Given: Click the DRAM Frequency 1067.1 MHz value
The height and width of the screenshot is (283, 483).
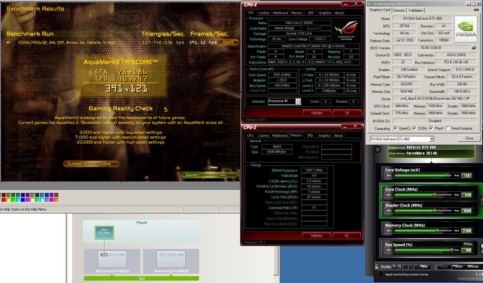Looking at the screenshot, I should point(314,170).
